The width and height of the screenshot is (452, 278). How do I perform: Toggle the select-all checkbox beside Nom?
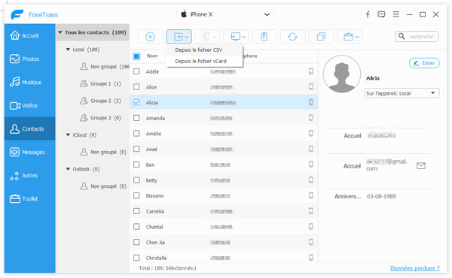pos(136,56)
